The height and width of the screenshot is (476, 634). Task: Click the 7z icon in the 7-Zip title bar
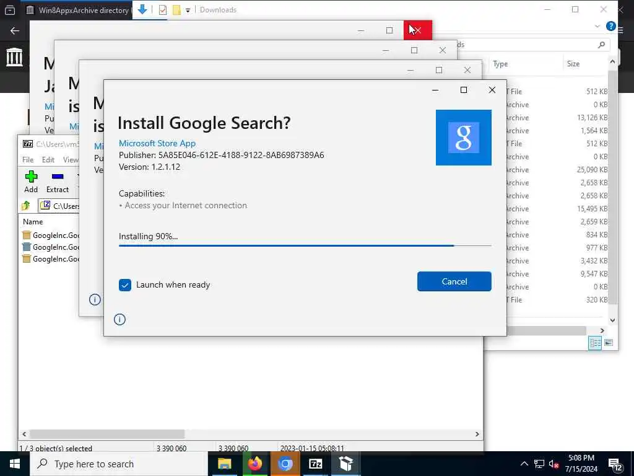28,144
